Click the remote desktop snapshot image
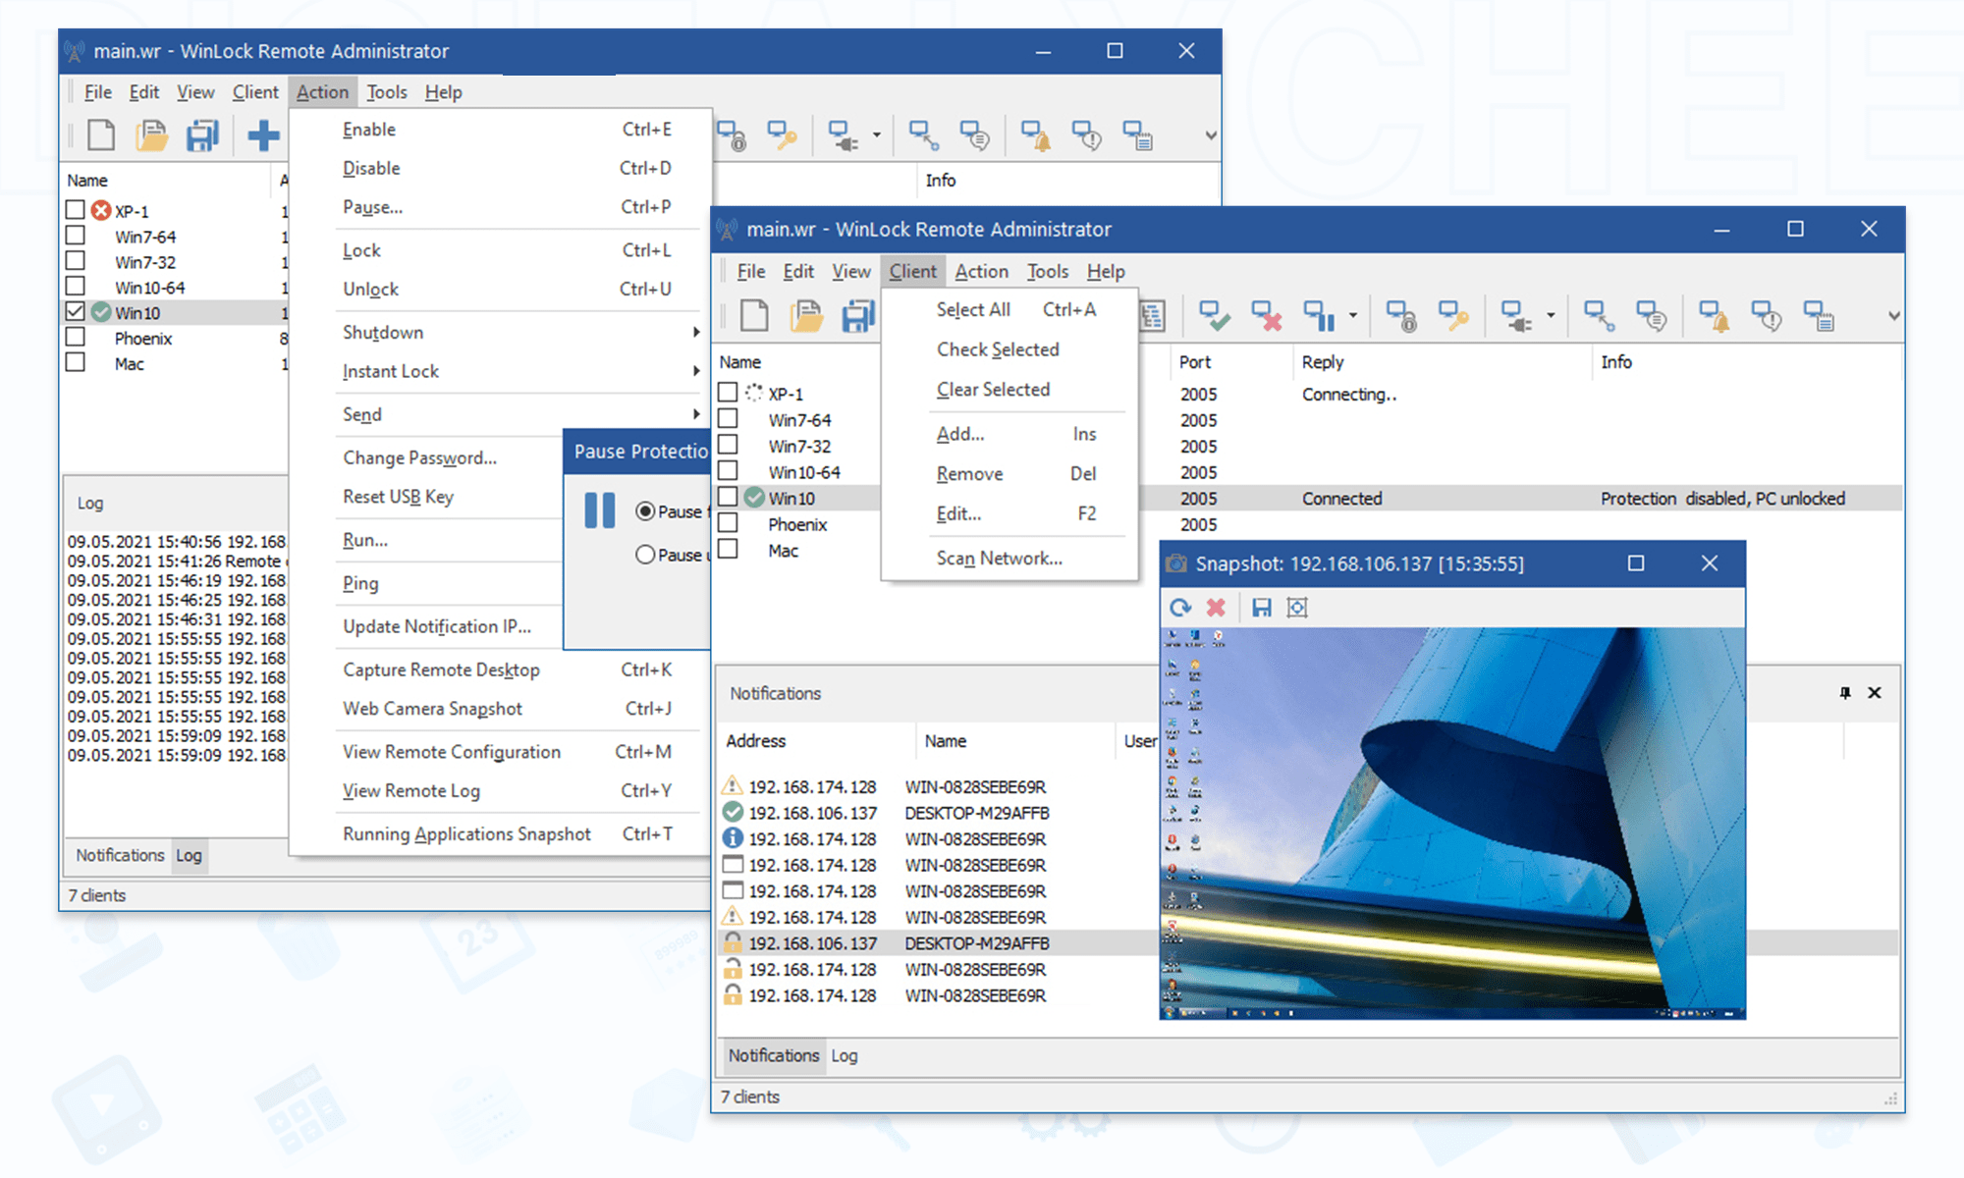 1451,823
